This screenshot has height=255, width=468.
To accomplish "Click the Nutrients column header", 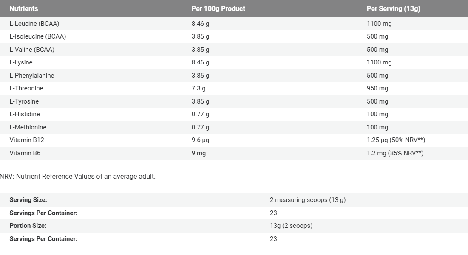I will click(24, 8).
